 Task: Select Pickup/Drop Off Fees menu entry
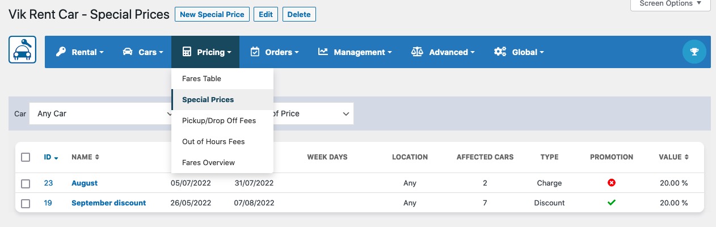point(222,120)
